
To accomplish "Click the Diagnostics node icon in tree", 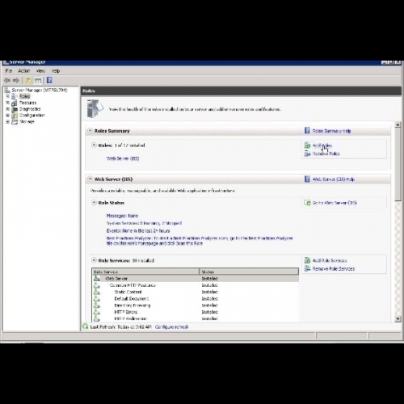I will pos(15,109).
